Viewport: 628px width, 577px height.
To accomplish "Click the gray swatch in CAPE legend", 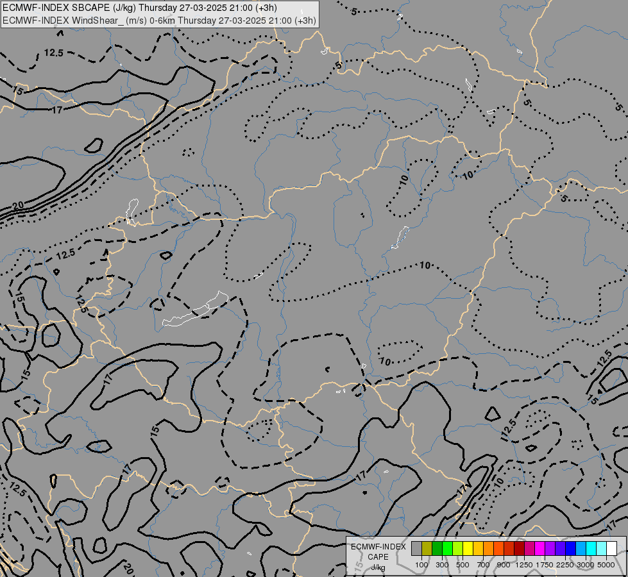I will coord(416,548).
